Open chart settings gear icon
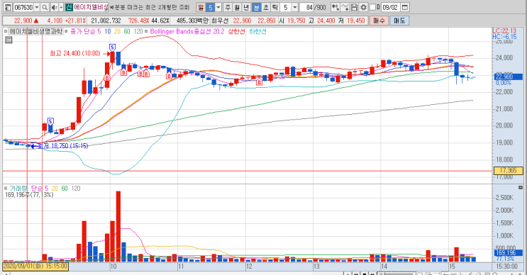 pos(363,7)
